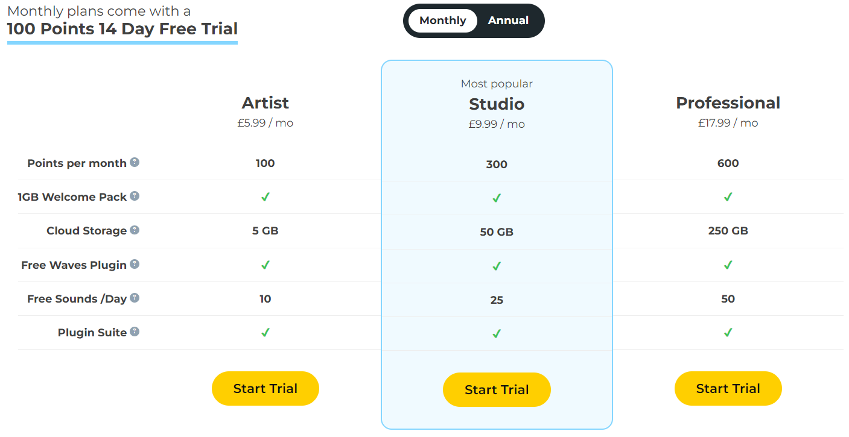Start Trial for the Artist plan

[x=266, y=388]
